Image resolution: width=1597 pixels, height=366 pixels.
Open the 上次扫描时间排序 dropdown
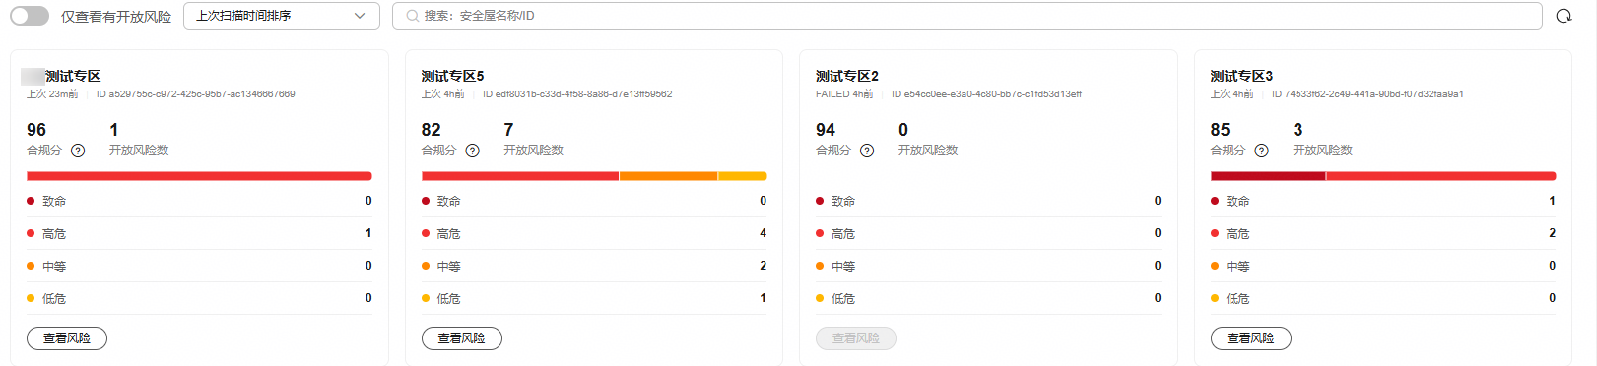point(282,16)
